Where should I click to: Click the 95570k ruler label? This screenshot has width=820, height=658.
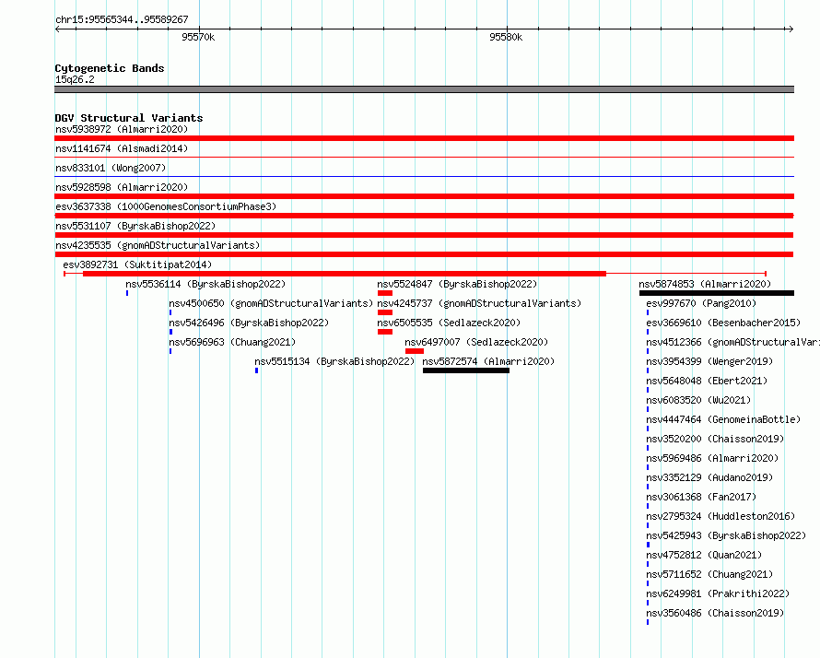[198, 37]
